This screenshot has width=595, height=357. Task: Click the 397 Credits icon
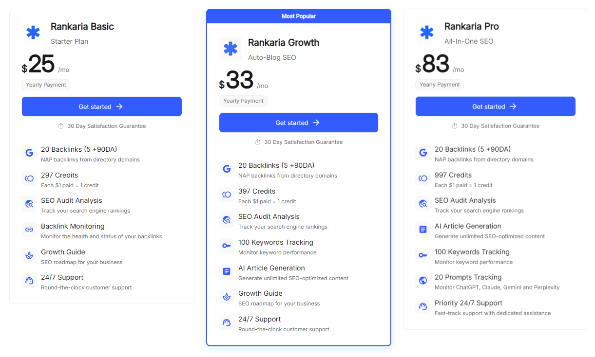227,195
